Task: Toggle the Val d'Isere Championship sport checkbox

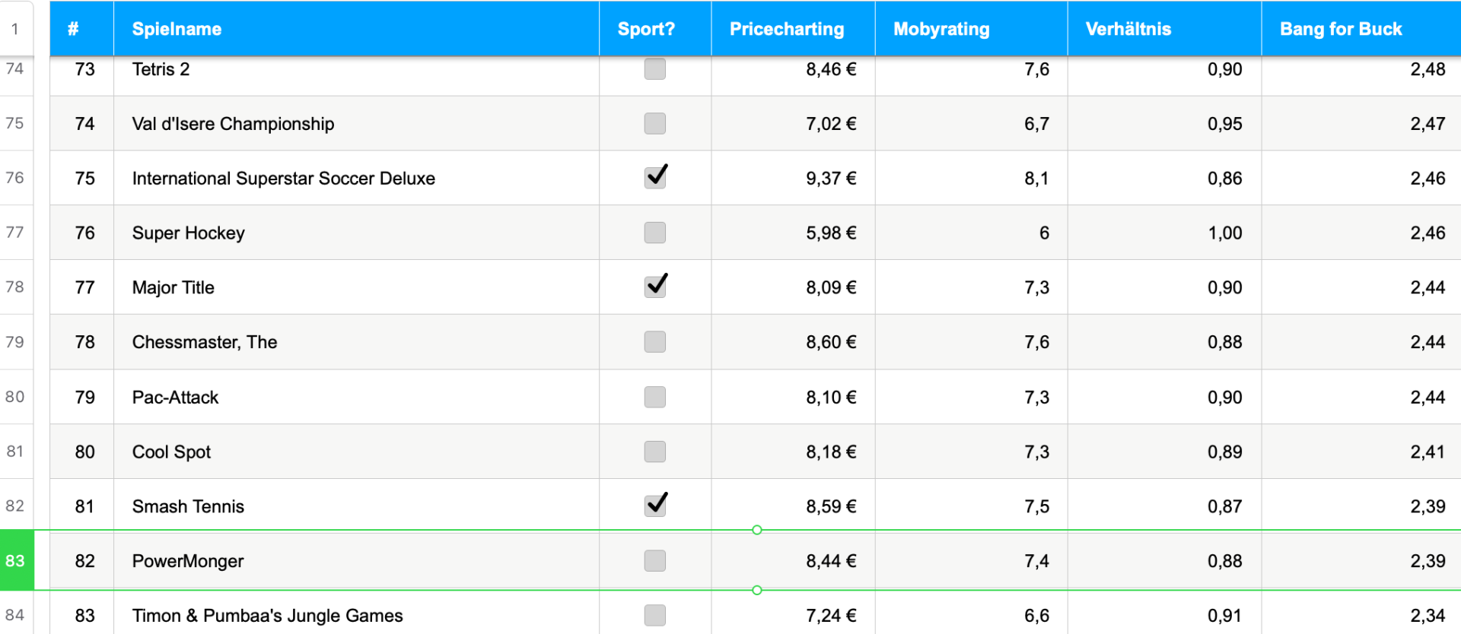Action: pos(654,124)
